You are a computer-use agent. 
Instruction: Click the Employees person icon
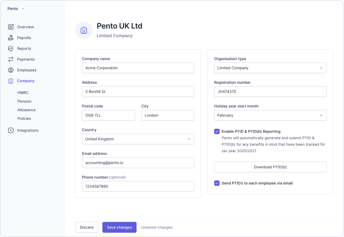coord(11,70)
